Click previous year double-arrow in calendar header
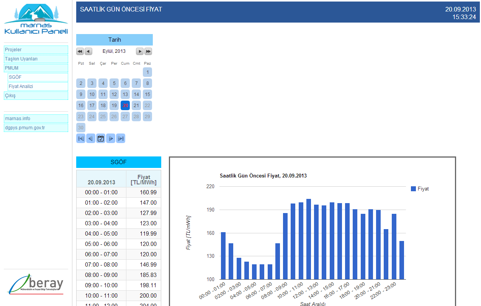This screenshot has width=481, height=306. [x=80, y=51]
